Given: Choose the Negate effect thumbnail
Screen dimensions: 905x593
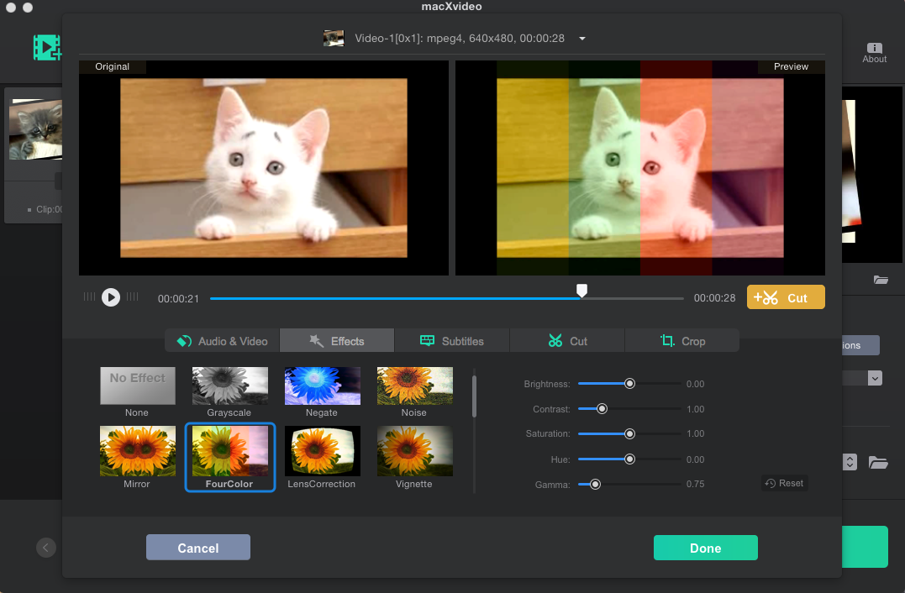Looking at the screenshot, I should click(322, 386).
